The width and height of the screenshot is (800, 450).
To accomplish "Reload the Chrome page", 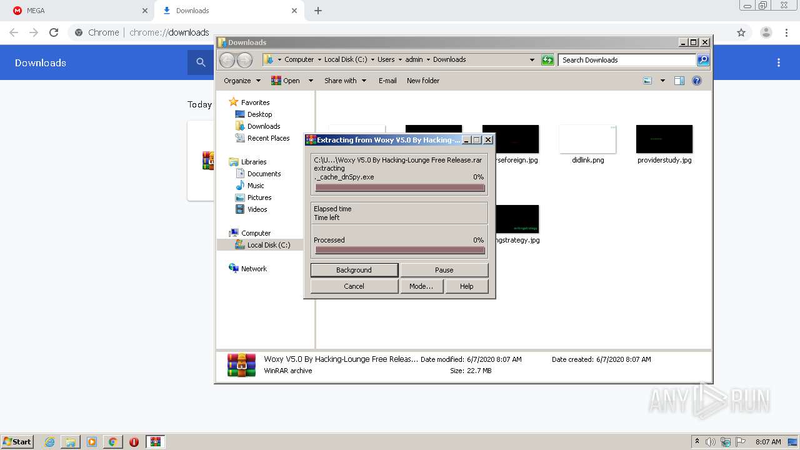I will 54,32.
